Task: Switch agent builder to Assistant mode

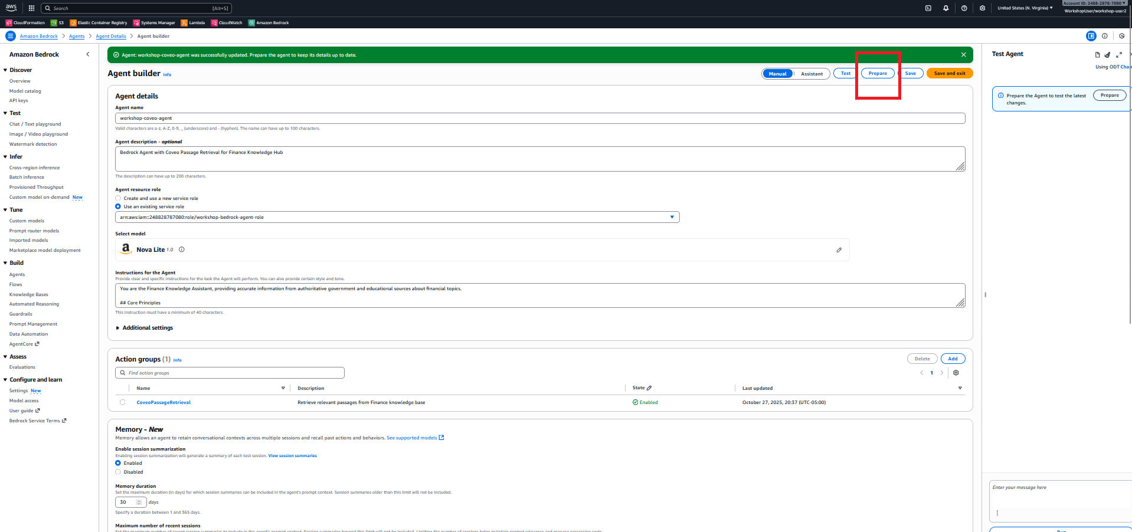Action: point(812,74)
